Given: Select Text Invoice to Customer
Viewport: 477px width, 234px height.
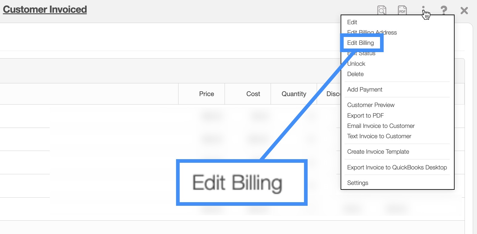Looking at the screenshot, I should click(x=379, y=136).
